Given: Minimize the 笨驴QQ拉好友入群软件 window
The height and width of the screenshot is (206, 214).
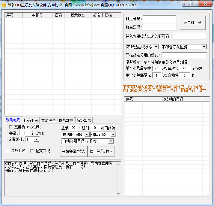Looking at the screenshot, I should coord(186,4).
